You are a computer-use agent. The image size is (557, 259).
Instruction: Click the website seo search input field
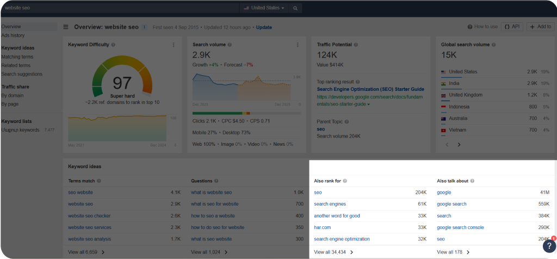(120, 8)
